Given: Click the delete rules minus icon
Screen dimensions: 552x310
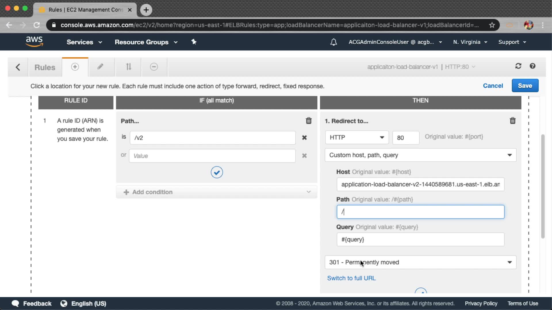Looking at the screenshot, I should 154,67.
